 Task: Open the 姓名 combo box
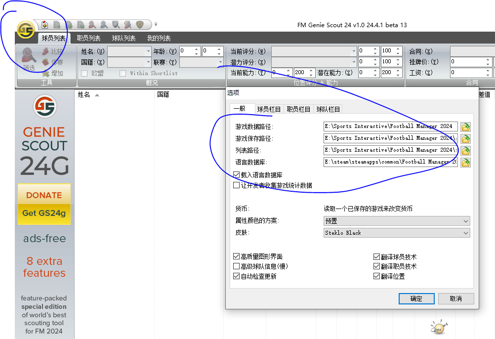tap(129, 51)
